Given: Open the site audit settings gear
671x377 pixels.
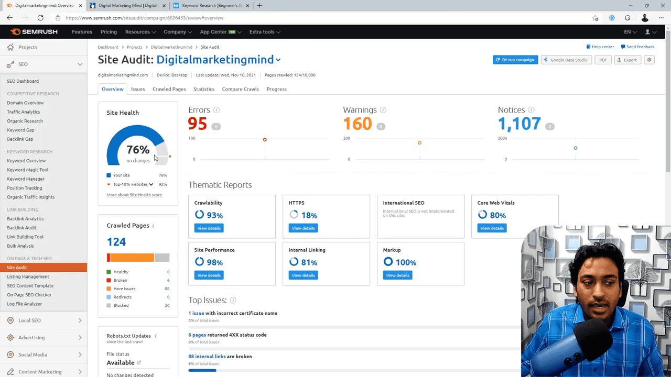Looking at the screenshot, I should coord(649,60).
